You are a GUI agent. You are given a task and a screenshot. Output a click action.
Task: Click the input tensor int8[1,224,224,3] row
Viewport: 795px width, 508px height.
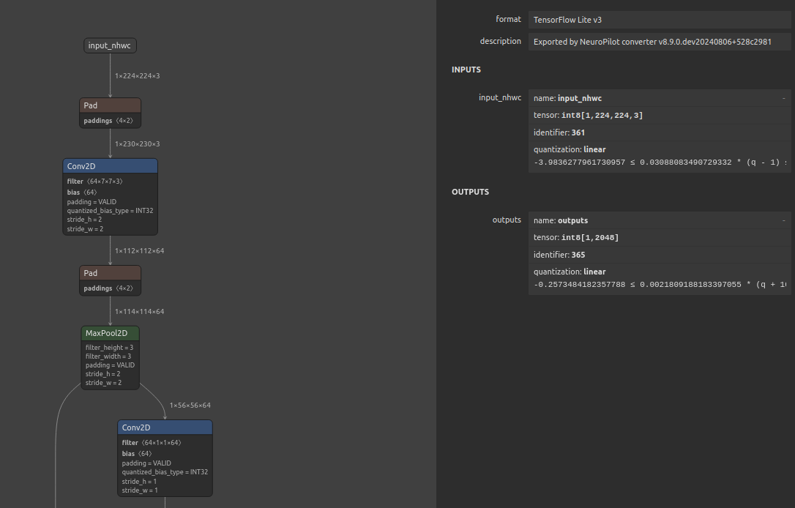coord(659,116)
